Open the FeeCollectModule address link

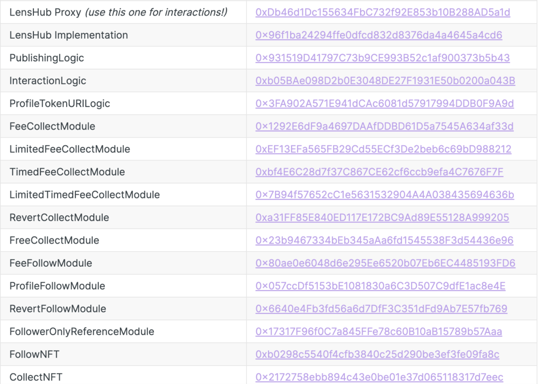point(384,126)
